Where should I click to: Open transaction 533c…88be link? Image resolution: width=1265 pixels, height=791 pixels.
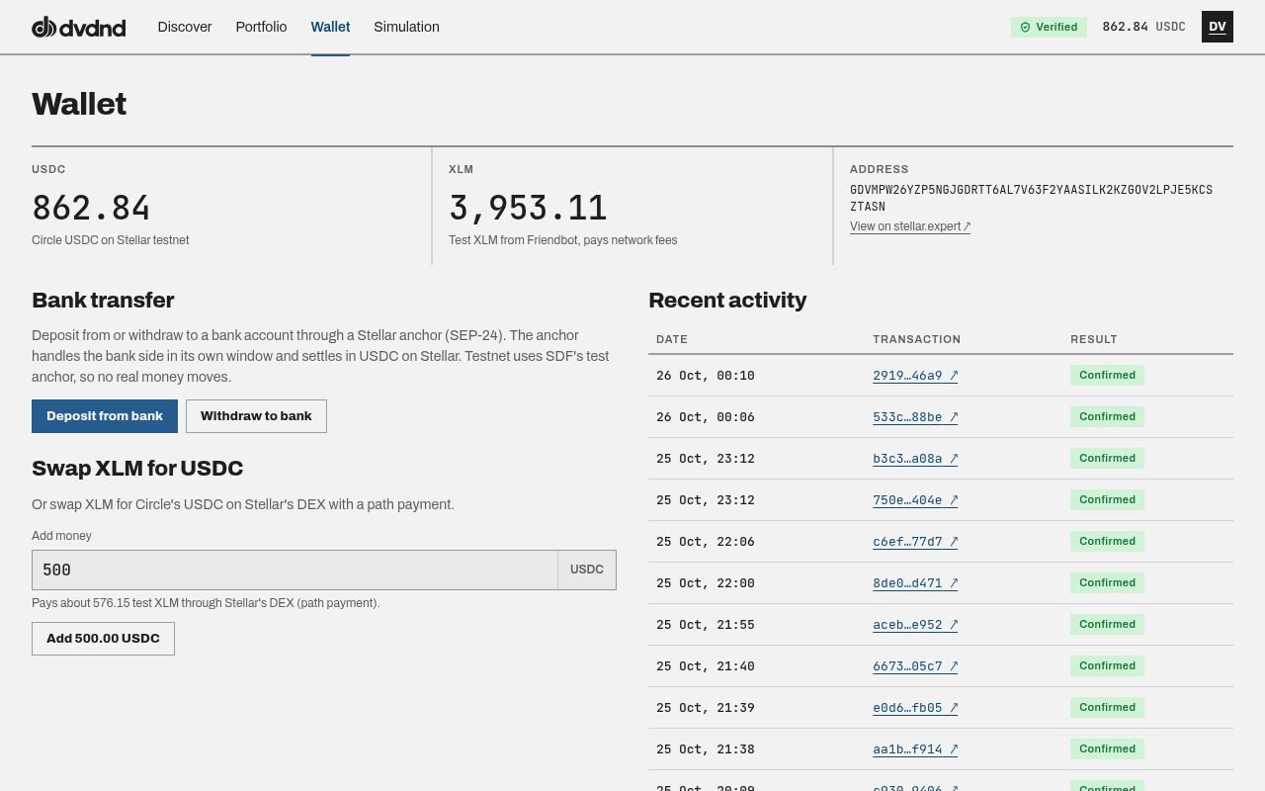coord(915,417)
